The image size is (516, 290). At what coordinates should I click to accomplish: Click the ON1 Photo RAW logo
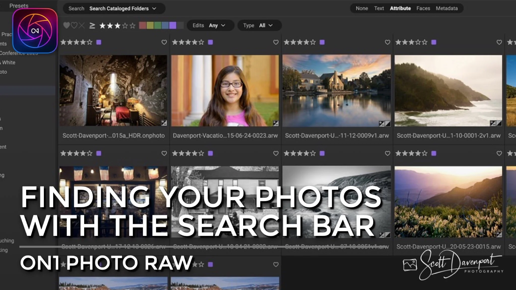pos(35,31)
